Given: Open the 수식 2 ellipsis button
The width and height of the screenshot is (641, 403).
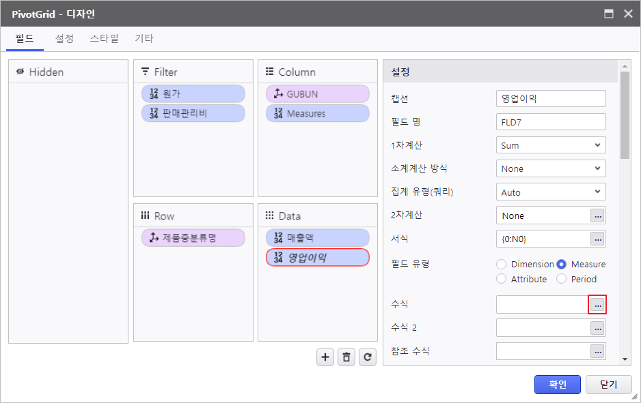Looking at the screenshot, I should coord(597,328).
